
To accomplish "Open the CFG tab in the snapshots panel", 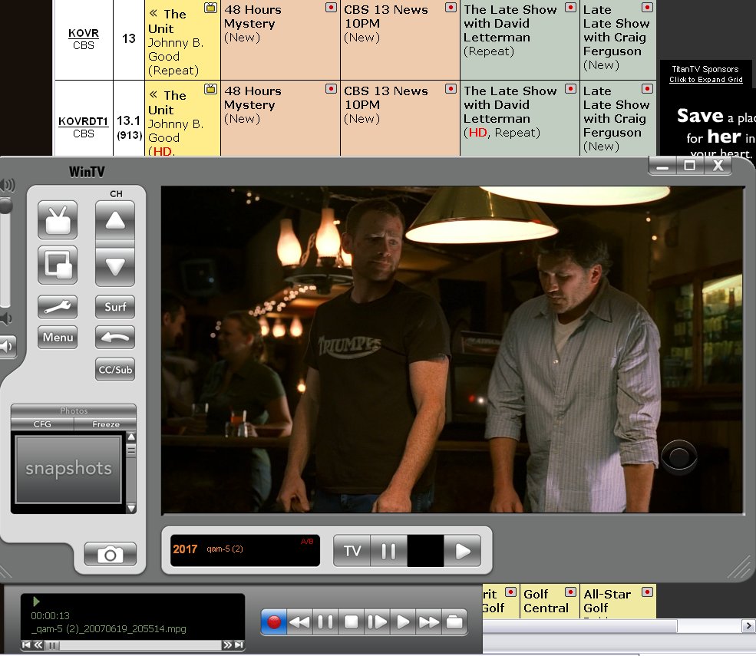I will pos(42,424).
